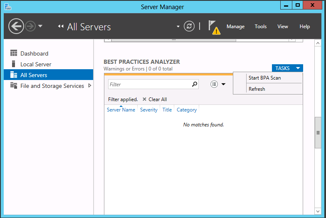Click the File and Storage Services icon

(x=14, y=86)
